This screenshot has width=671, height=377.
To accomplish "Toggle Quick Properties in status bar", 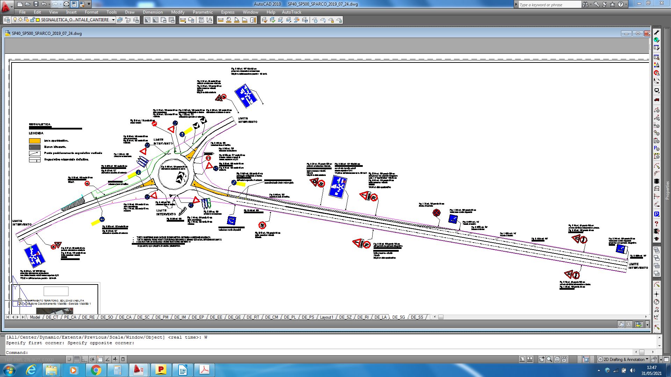I will (123, 359).
